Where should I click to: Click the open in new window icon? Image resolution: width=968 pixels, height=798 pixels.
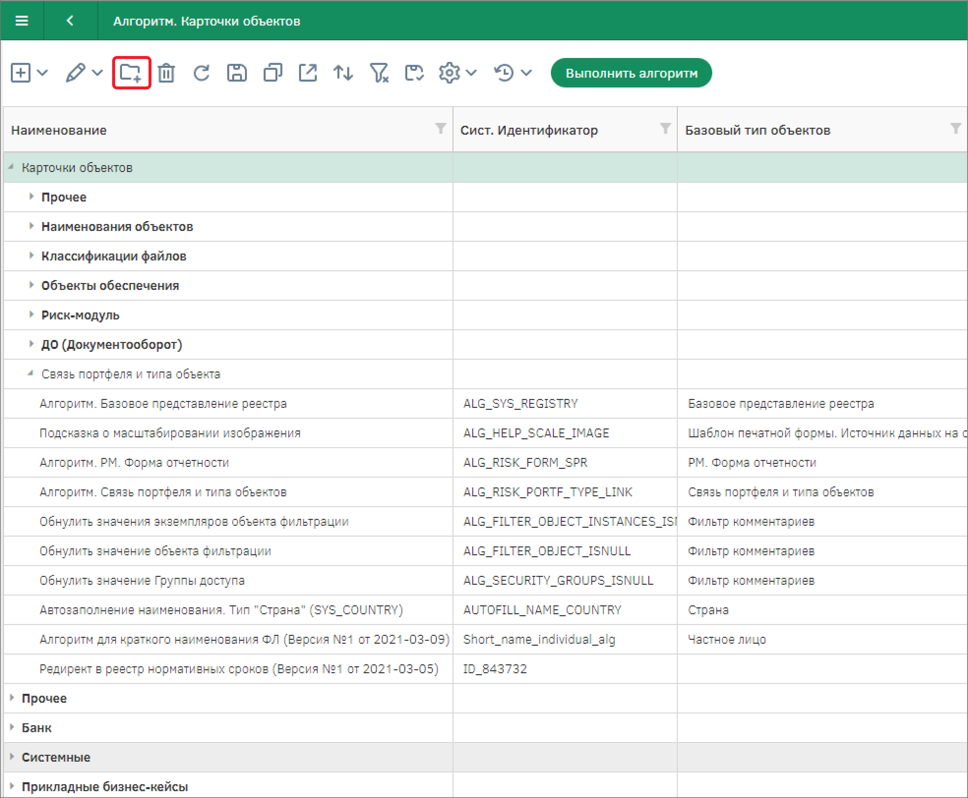click(x=308, y=73)
